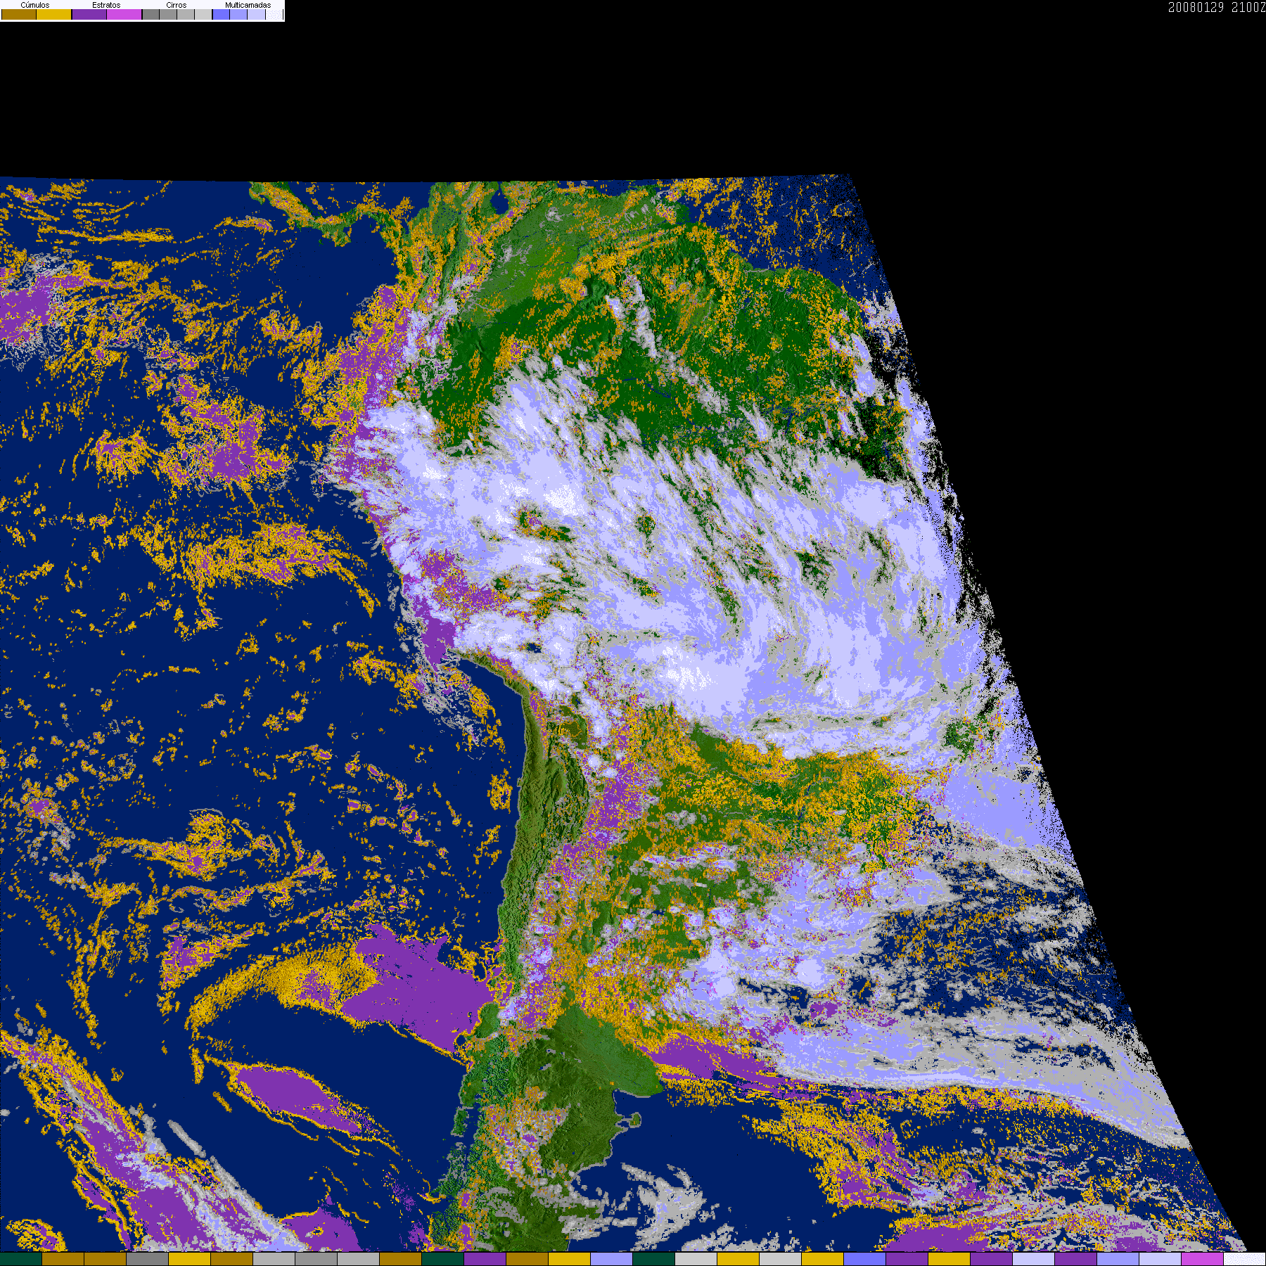The height and width of the screenshot is (1266, 1266).
Task: Click the 'Multicamadas' legend label
Action: (x=248, y=5)
